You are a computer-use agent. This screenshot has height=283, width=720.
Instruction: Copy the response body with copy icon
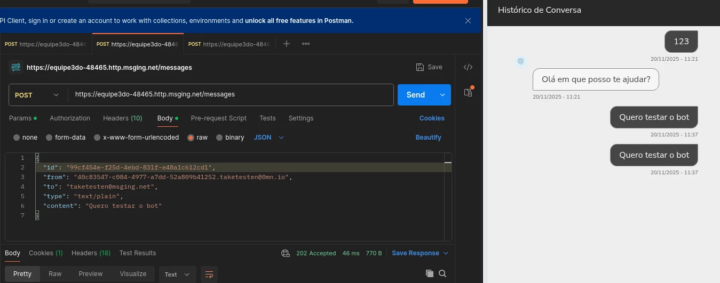[x=430, y=273]
